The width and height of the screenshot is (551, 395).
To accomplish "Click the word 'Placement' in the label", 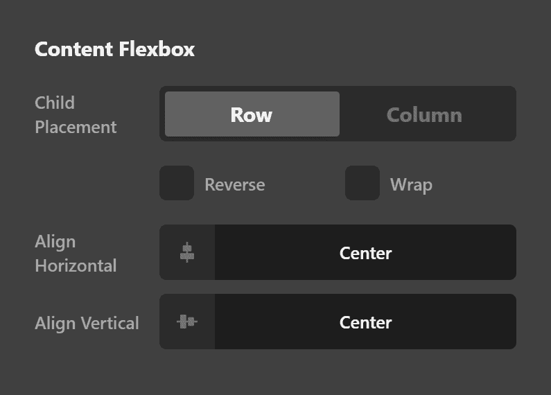I will [76, 128].
